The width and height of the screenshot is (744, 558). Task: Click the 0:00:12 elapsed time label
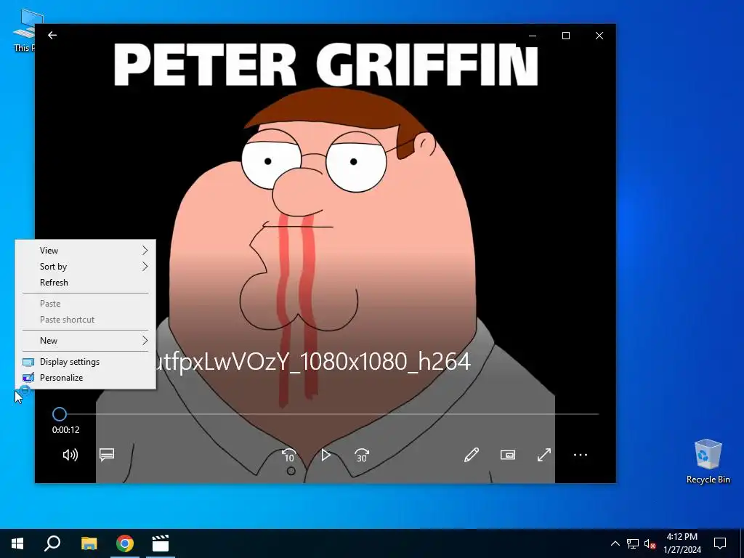[66, 430]
